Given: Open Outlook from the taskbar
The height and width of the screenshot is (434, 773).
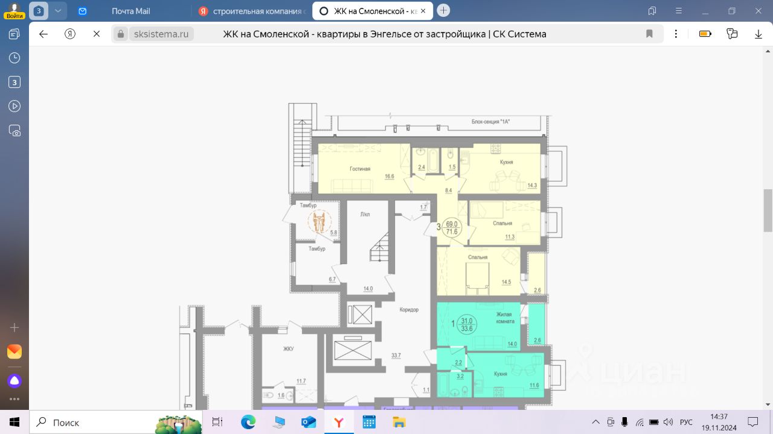Looking at the screenshot, I should (x=309, y=422).
